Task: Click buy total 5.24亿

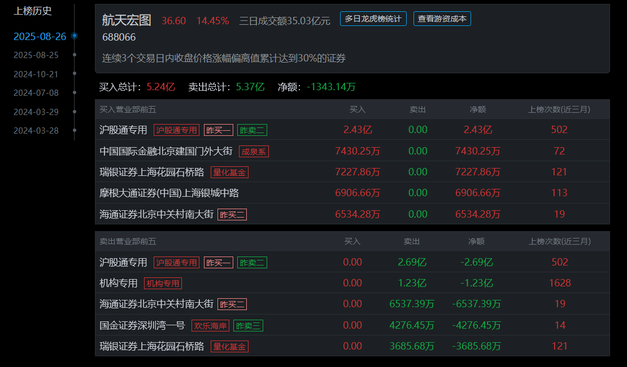Action: point(161,87)
